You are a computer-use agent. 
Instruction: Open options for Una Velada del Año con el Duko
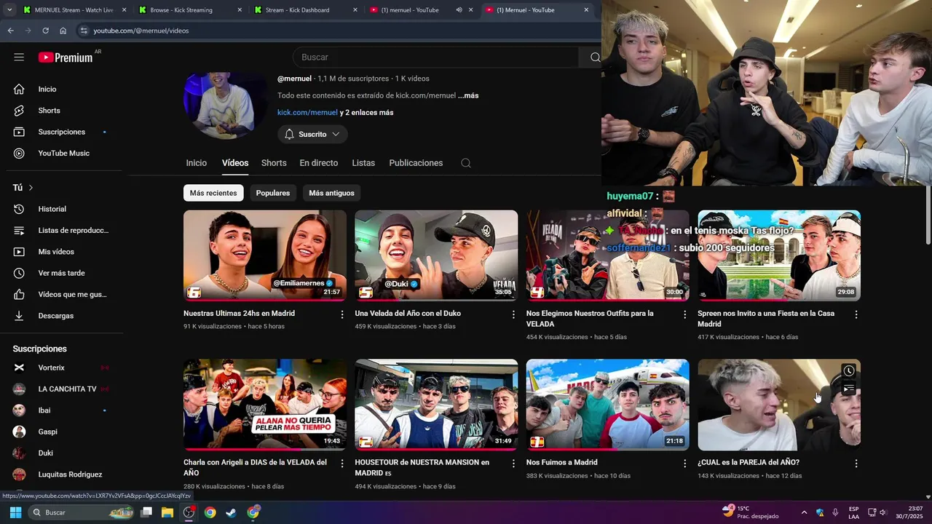click(x=513, y=314)
